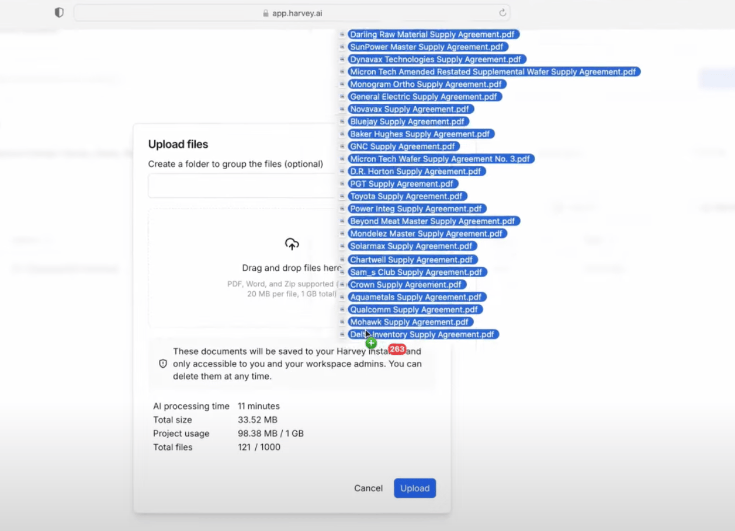Click Qualcomm Supply Agreement.pdf
Screen dimensions: 735x531
[415, 309]
